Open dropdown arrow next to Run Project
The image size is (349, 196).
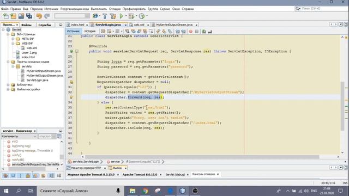[126, 16]
